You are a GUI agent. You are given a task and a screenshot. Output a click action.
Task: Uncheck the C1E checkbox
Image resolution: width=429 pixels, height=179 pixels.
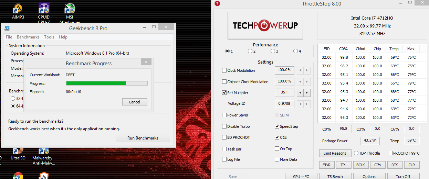coord(277,137)
